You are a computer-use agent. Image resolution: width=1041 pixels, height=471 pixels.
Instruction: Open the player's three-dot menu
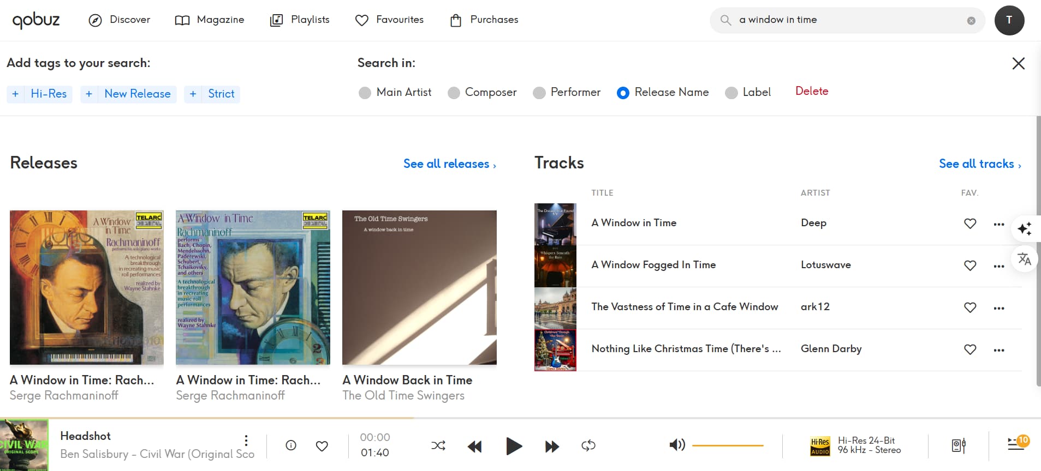[x=246, y=440]
